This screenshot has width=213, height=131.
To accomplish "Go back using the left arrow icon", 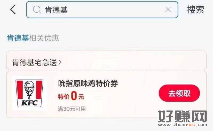I will (x=13, y=10).
